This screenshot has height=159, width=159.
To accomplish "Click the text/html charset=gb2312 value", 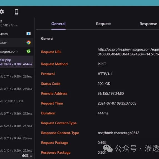I will (x=118, y=133).
